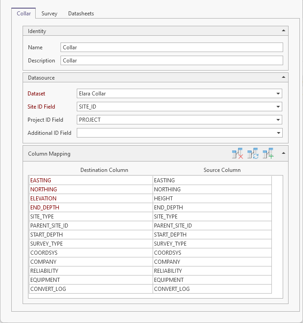The width and height of the screenshot is (303, 323).
Task: Collapse the Datasource section
Action: click(x=283, y=77)
